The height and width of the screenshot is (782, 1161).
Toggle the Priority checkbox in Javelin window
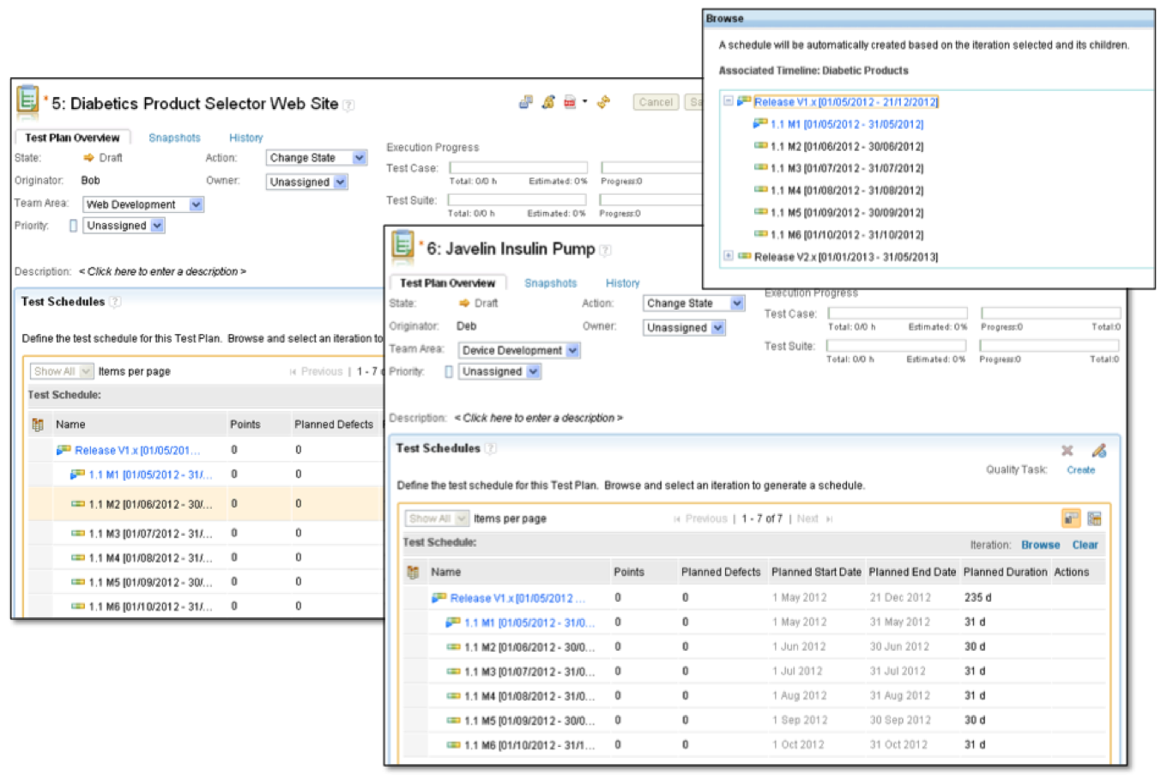pyautogui.click(x=449, y=372)
